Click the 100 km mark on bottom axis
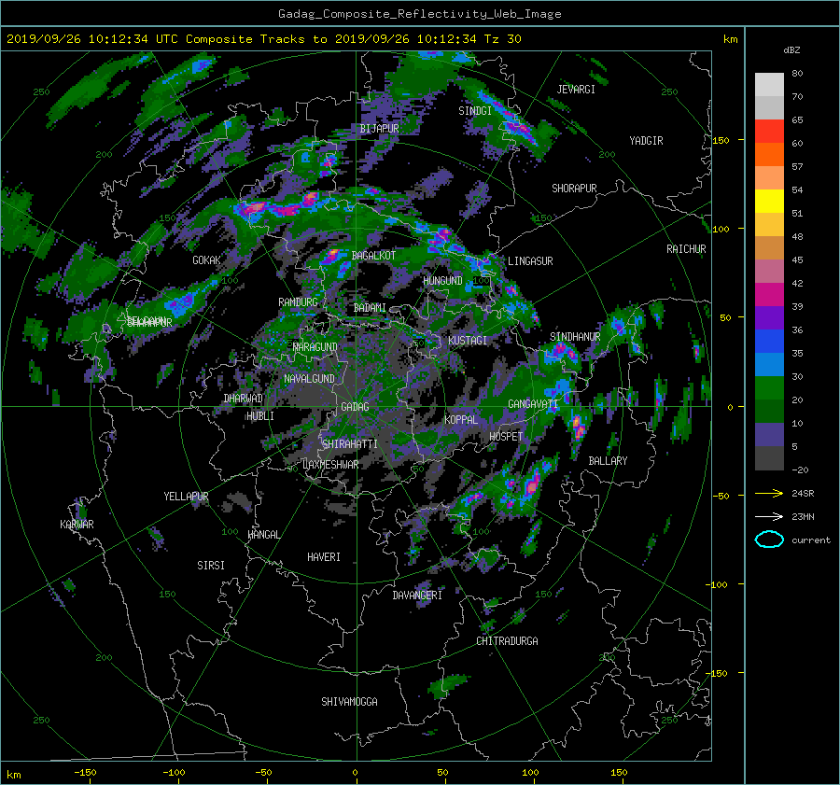This screenshot has height=785, width=840. pos(530,772)
